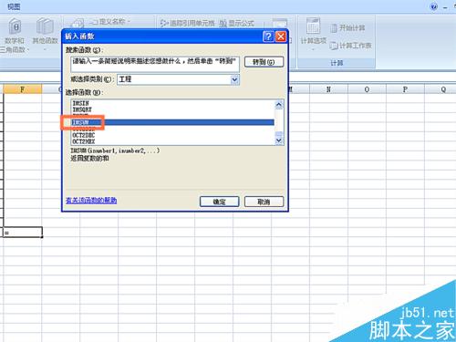Viewport: 456px width, 342px height.
Task: Open Excel help via blue question icon
Action: (x=434, y=6)
